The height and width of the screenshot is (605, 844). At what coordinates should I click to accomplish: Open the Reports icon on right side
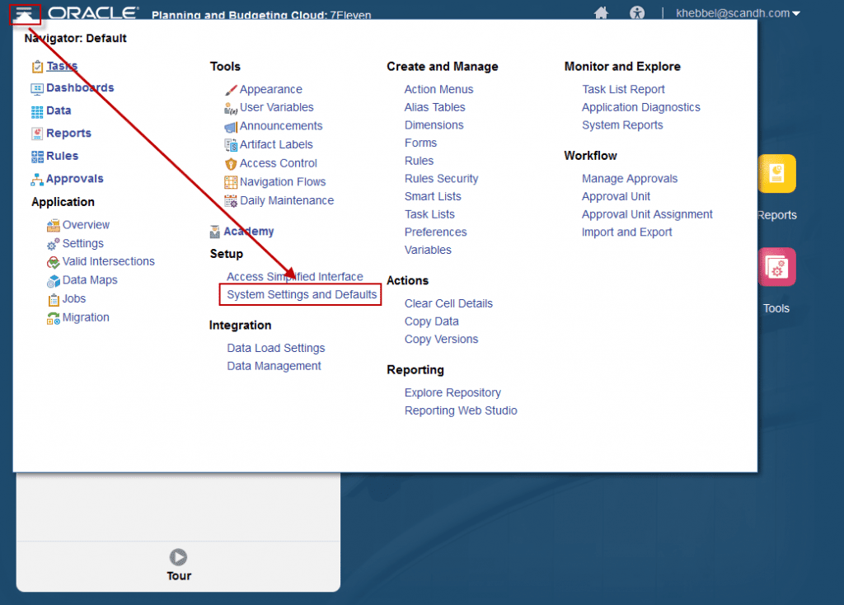click(776, 174)
